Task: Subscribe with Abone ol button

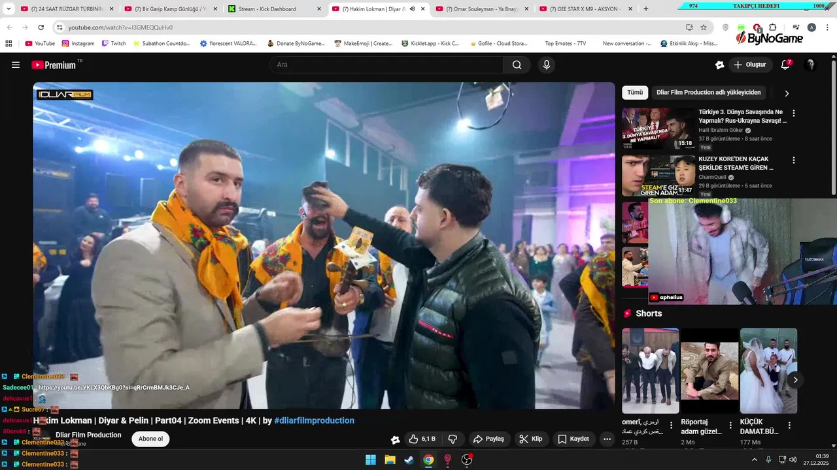Action: [x=150, y=439]
